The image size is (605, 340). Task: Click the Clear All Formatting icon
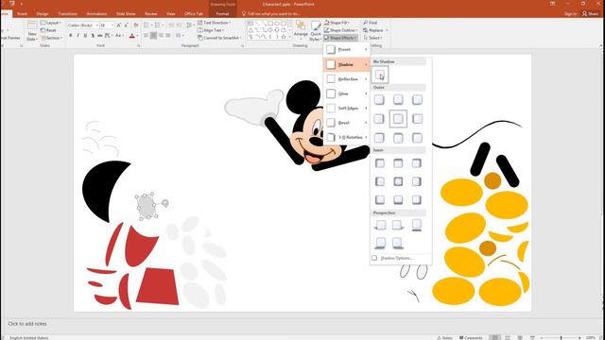pyautogui.click(x=136, y=25)
